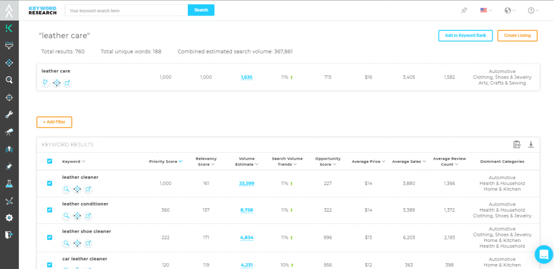This screenshot has width=554, height=269.
Task: Open the 4,231 volume estimate link
Action: coord(247,265)
